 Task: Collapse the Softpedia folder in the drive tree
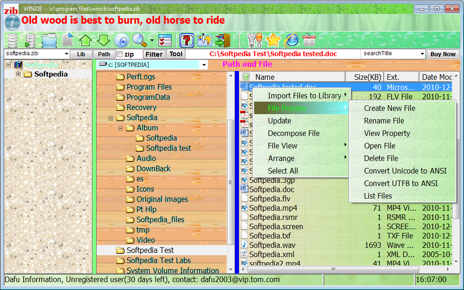click(111, 118)
